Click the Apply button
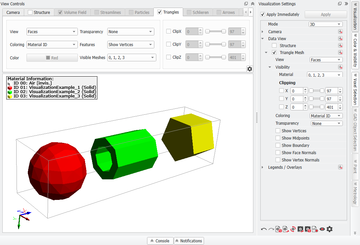The height and width of the screenshot is (245, 360). tap(326, 15)
